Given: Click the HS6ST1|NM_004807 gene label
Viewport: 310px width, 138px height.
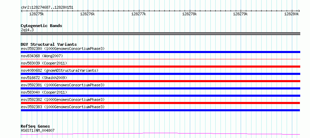Looking at the screenshot, I should tap(38, 130).
